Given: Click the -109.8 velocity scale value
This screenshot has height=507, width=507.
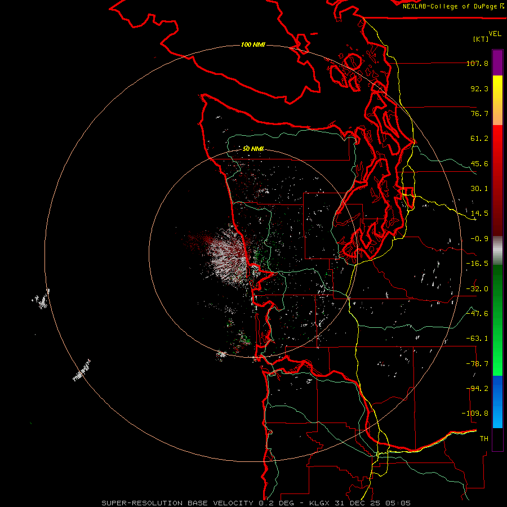Looking at the screenshot, I should 475,413.
